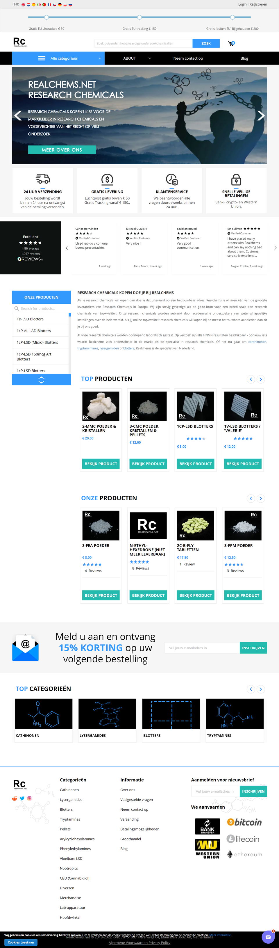Switch to the German flag language
279x948 pixels.
(x=60, y=5)
